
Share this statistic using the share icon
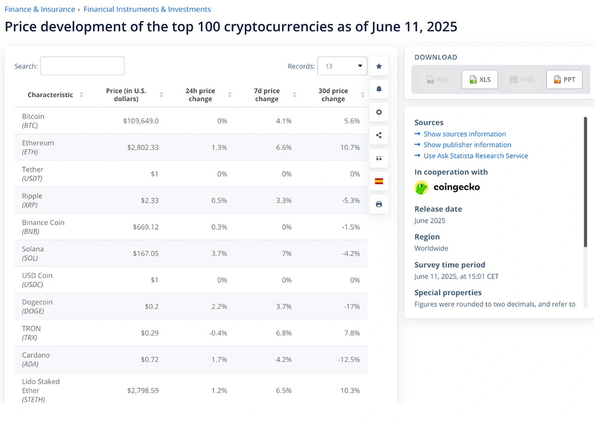[x=379, y=135]
